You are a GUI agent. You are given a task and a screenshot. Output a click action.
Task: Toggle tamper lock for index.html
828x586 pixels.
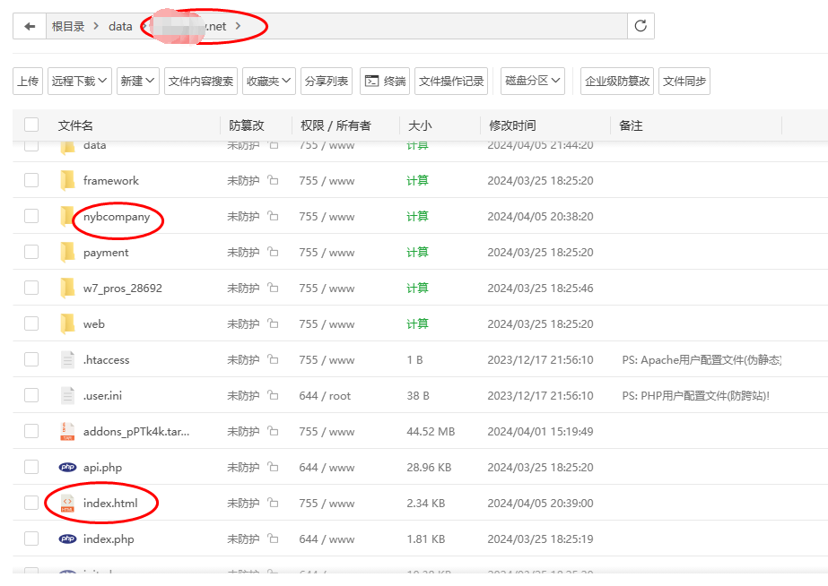click(273, 504)
